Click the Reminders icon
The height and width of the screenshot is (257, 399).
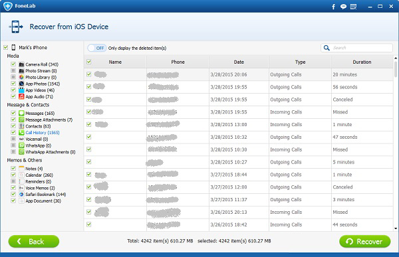click(x=21, y=181)
